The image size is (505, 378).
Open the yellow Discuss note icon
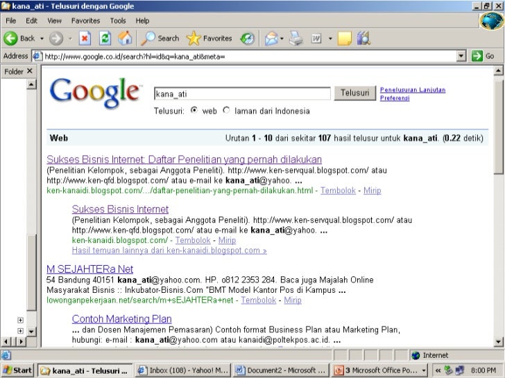[x=344, y=39]
